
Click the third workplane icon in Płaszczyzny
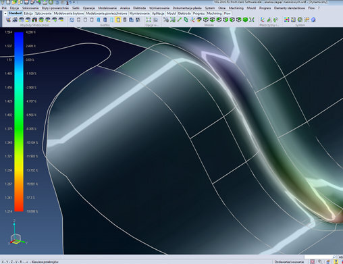coord(275,20)
